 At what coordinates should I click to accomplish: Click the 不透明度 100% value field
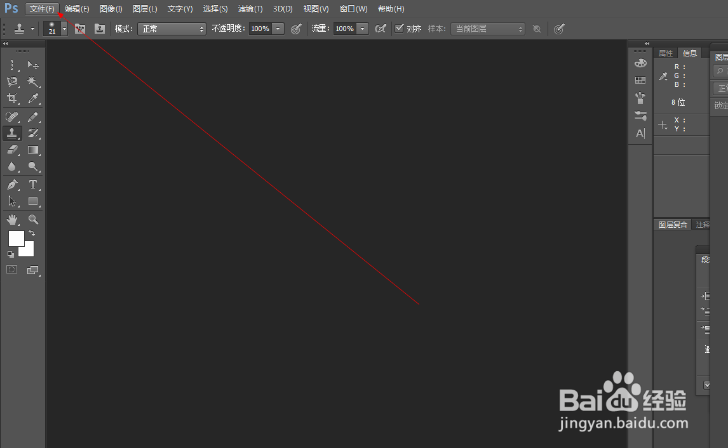[260, 29]
